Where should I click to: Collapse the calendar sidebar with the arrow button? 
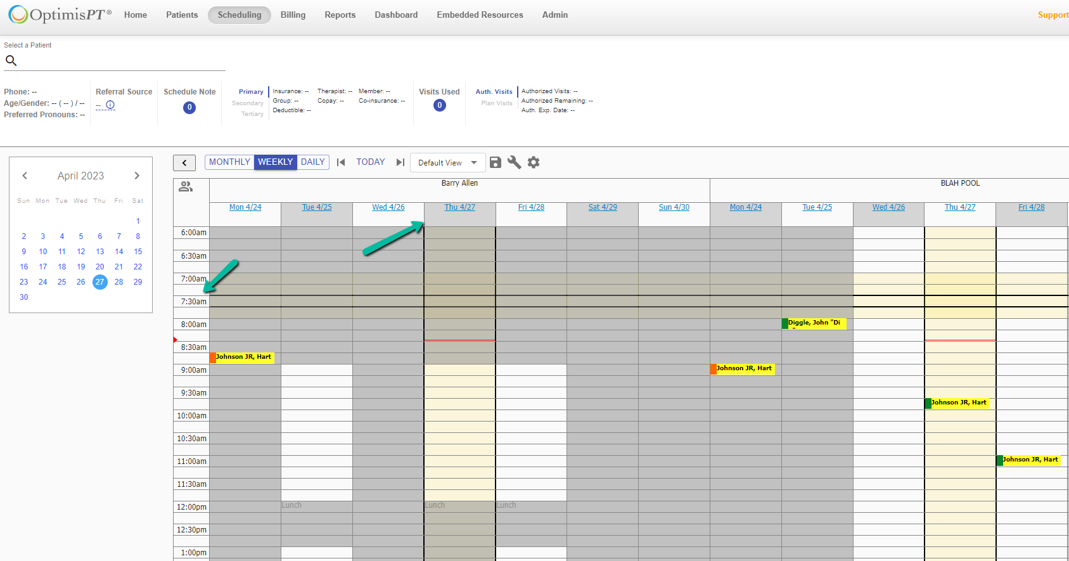184,163
